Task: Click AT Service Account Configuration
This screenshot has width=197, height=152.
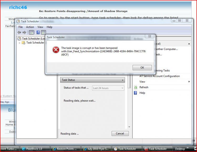Action: [159, 76]
